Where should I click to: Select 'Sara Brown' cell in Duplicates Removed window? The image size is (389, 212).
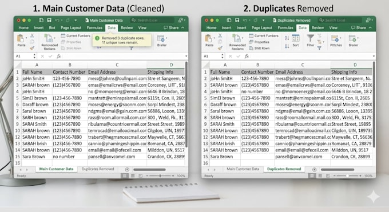[225, 157]
